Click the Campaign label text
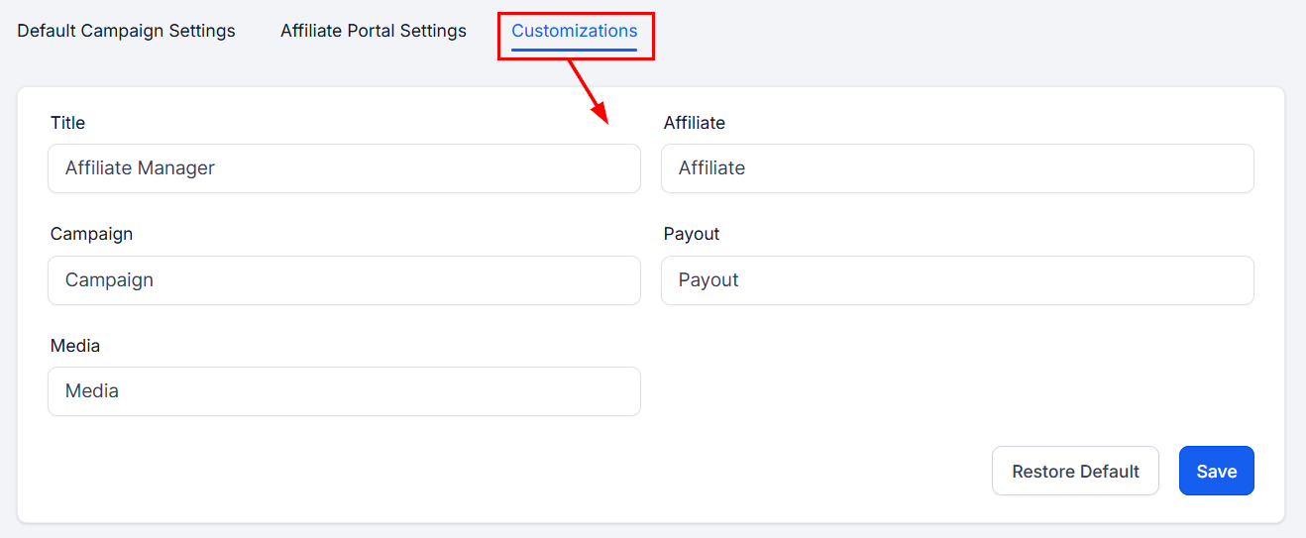The width and height of the screenshot is (1306, 538). [91, 234]
